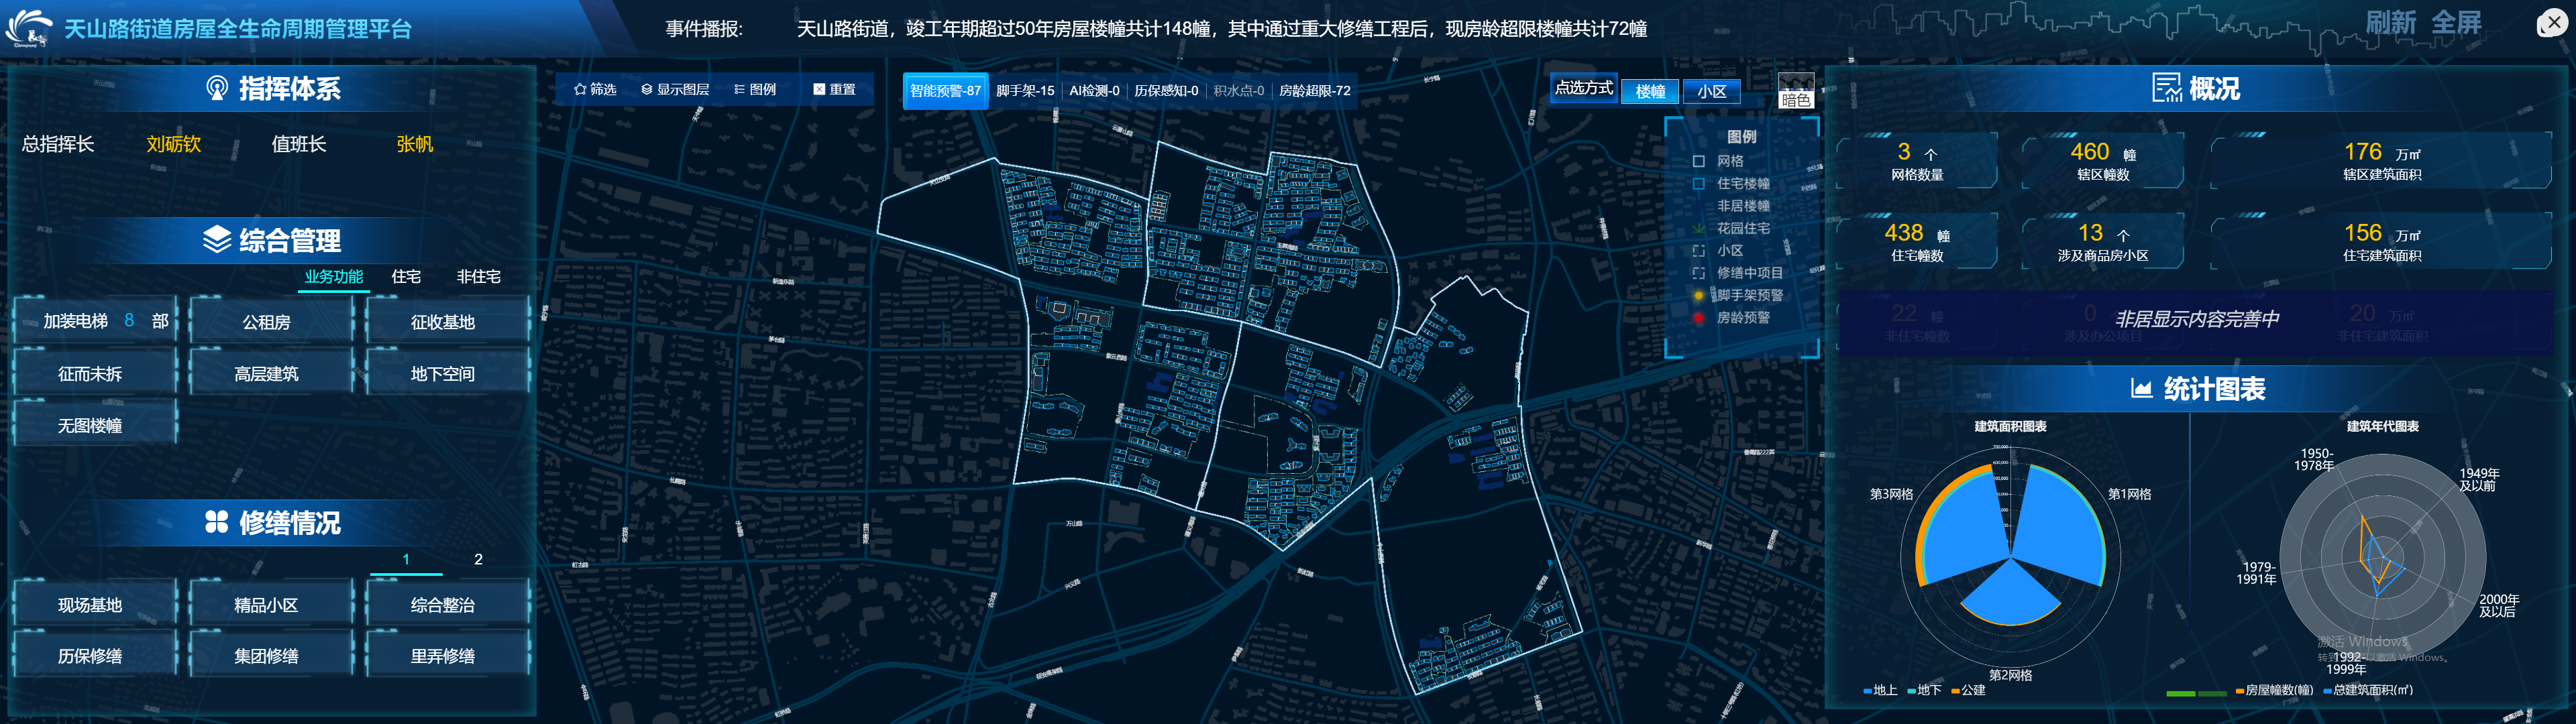Click the duty officer name 张帆
Image resolution: width=2576 pixels, height=724 pixels.
(x=414, y=143)
